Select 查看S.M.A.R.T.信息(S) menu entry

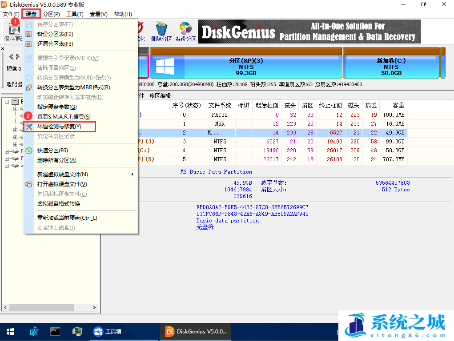tap(80, 117)
